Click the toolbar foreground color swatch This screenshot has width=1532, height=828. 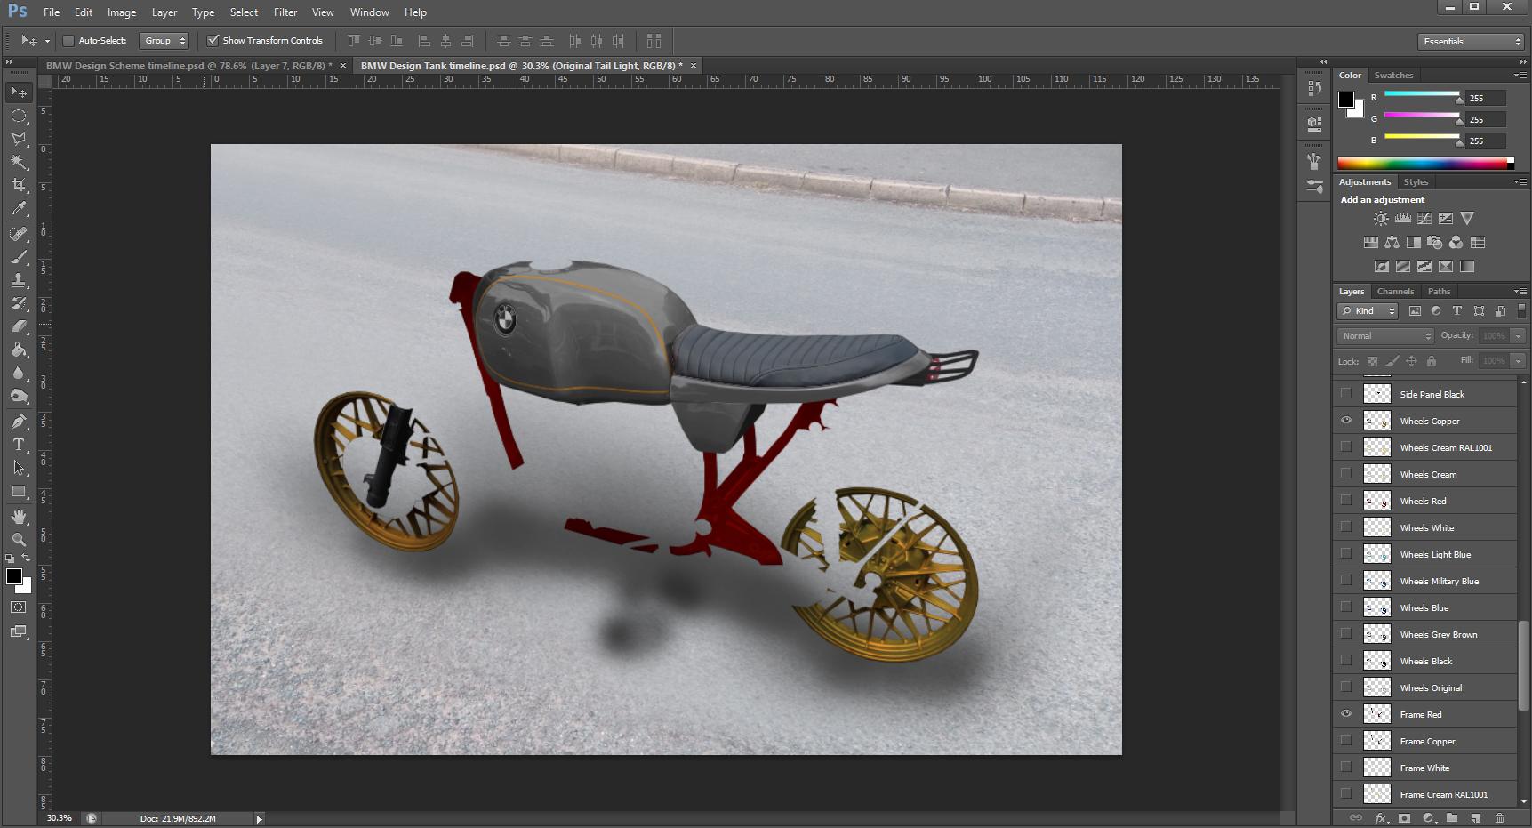(13, 576)
